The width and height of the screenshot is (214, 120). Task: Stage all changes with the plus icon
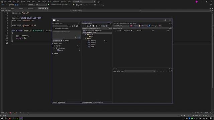[78, 46]
